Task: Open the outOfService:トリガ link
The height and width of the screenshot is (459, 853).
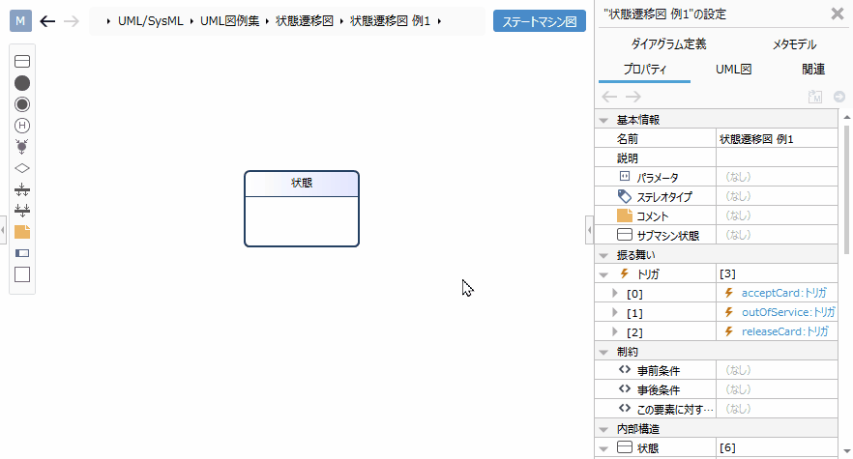Action: pyautogui.click(x=787, y=312)
